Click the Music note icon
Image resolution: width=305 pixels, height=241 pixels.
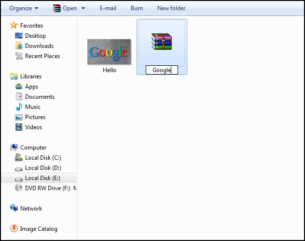[x=19, y=106]
